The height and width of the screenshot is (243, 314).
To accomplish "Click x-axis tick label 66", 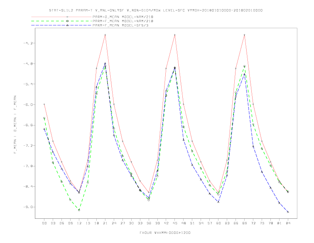I will tap(236, 223).
